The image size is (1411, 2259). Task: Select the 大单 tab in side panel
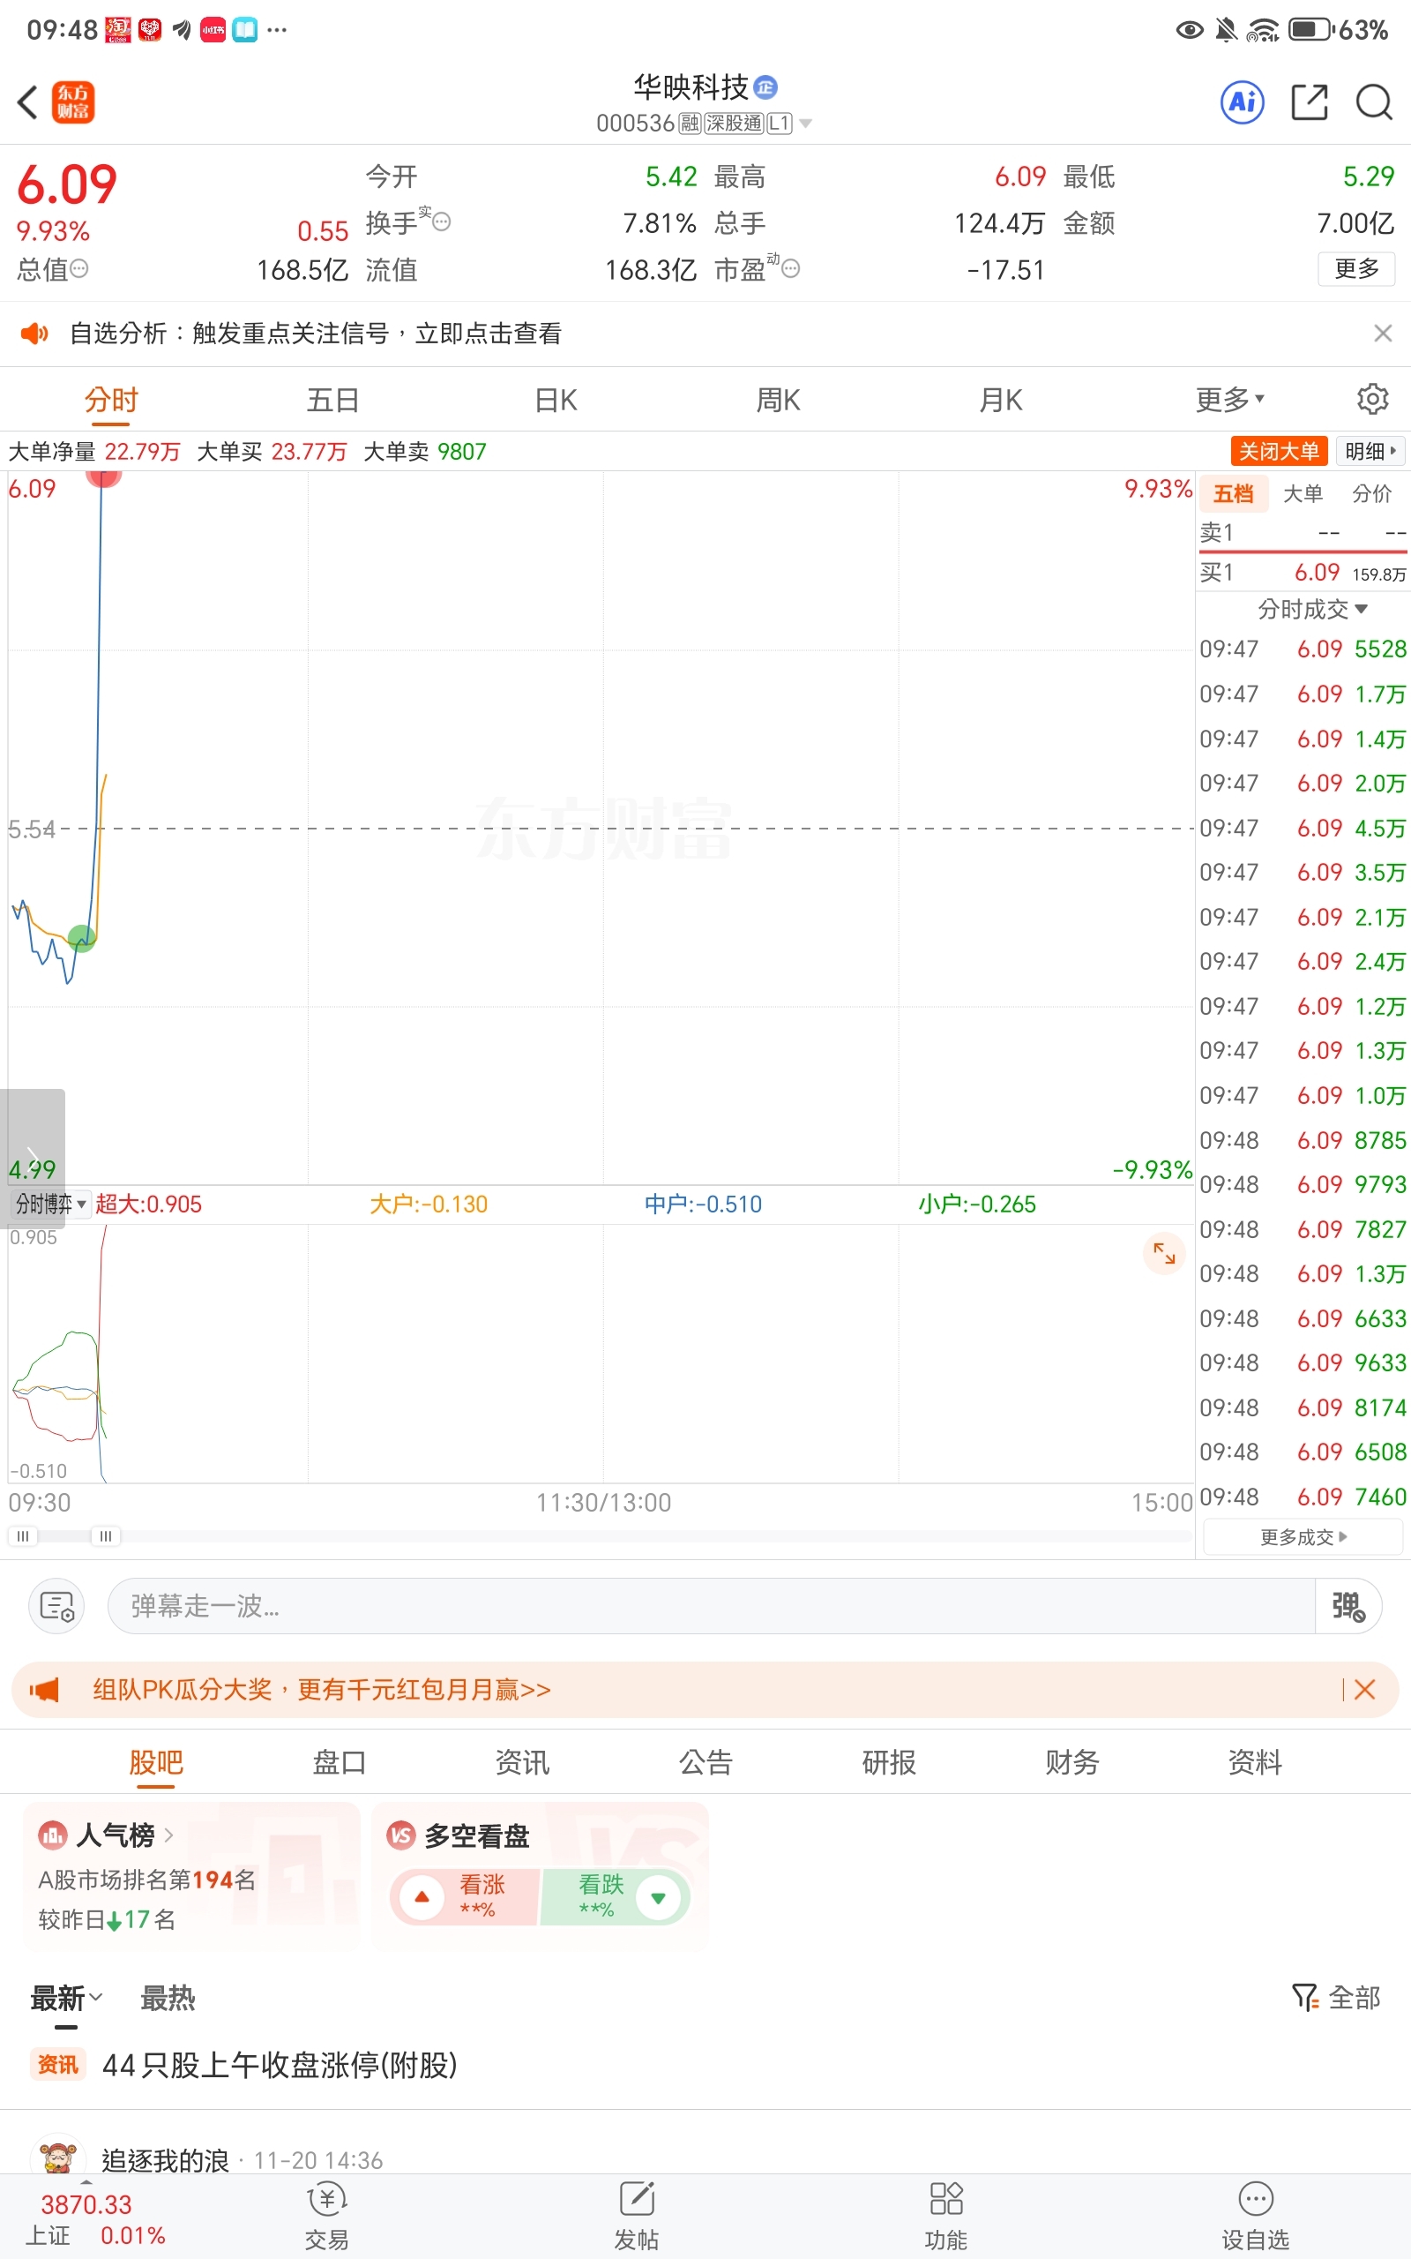tap(1303, 494)
